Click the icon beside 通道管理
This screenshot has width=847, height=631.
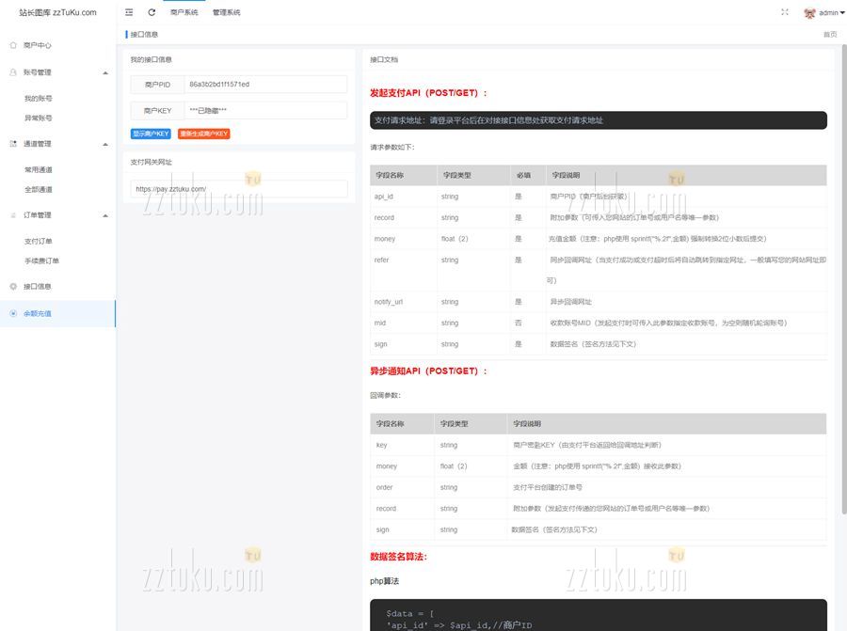pos(13,144)
